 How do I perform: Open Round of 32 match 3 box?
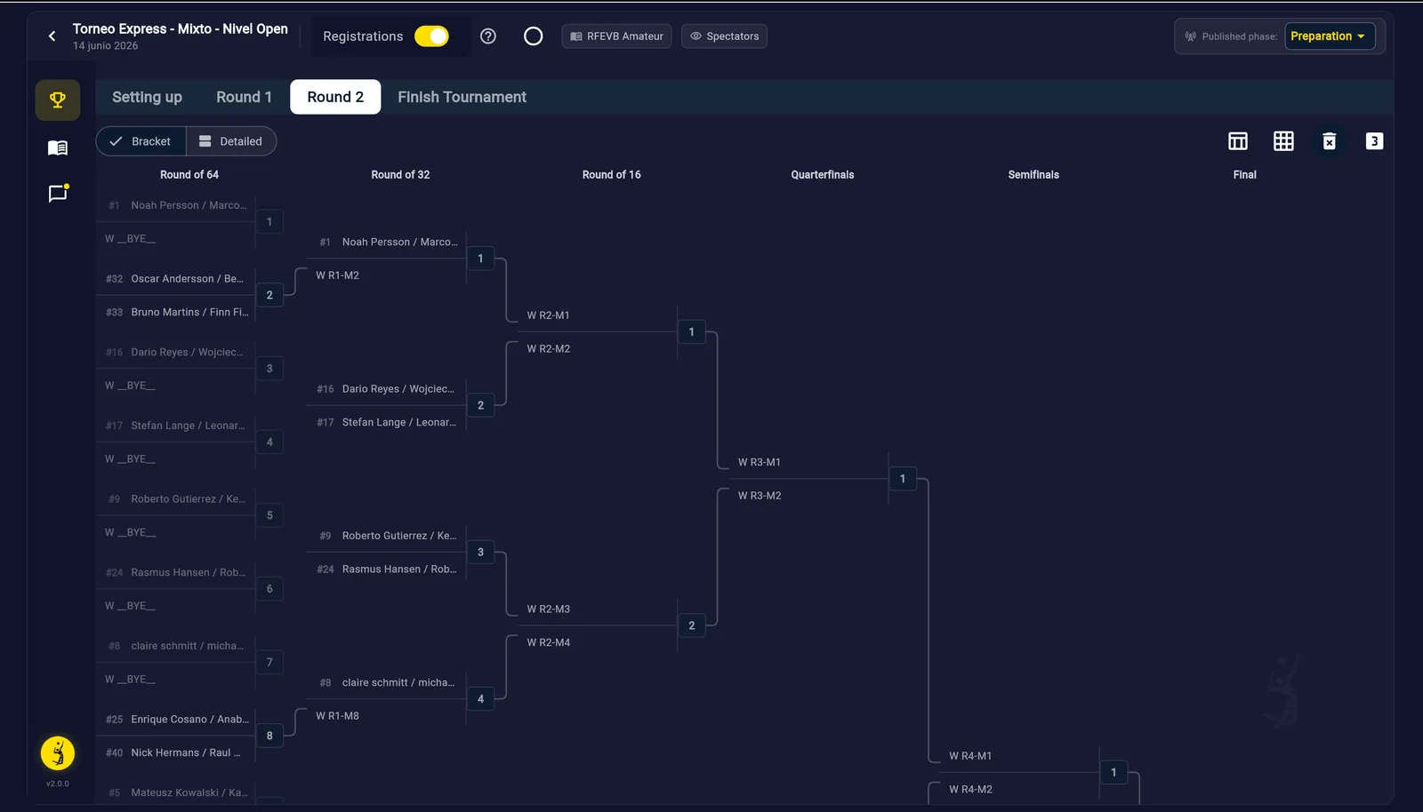point(480,552)
